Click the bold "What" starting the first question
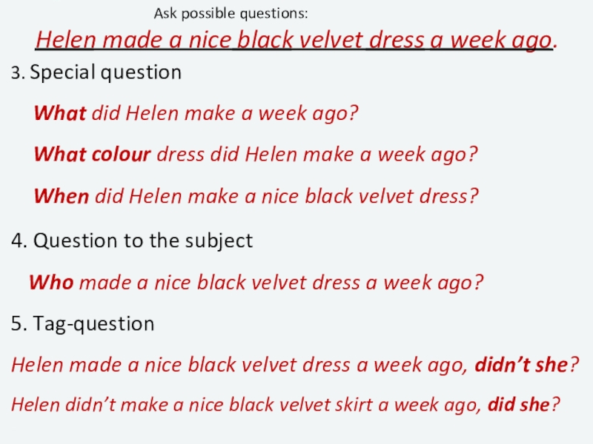593x444 pixels. 60,114
